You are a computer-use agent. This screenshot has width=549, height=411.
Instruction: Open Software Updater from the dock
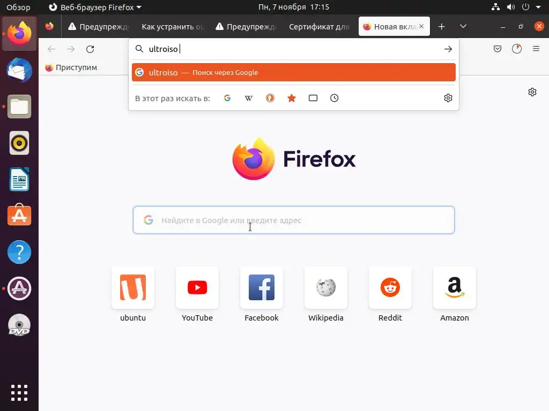pos(19,288)
